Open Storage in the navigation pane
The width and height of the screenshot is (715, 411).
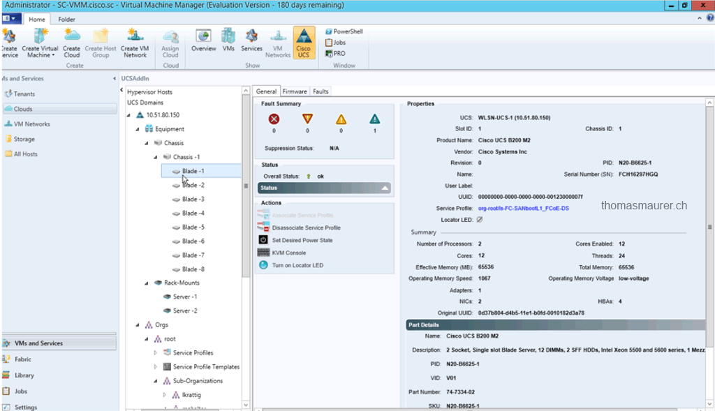(20, 139)
